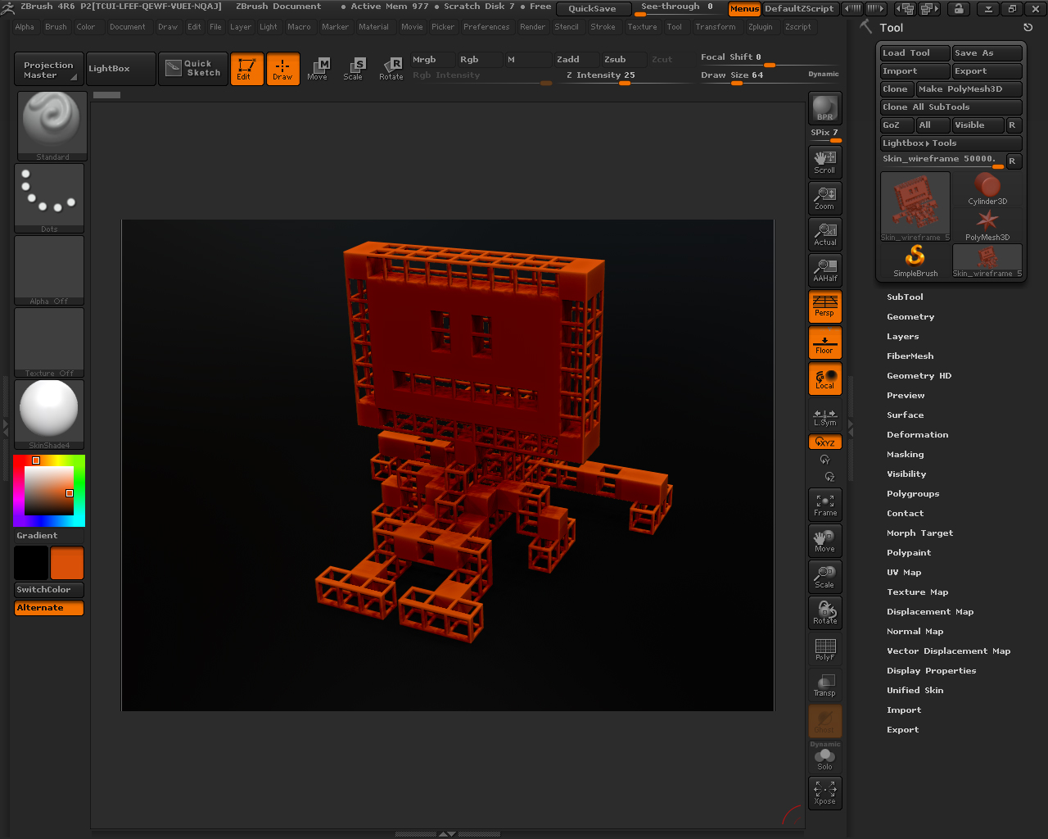This screenshot has height=839, width=1048.
Task: Expand the Polygroups section
Action: (x=913, y=493)
